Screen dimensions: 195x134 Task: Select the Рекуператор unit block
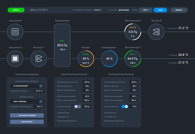pyautogui.click(x=62, y=45)
